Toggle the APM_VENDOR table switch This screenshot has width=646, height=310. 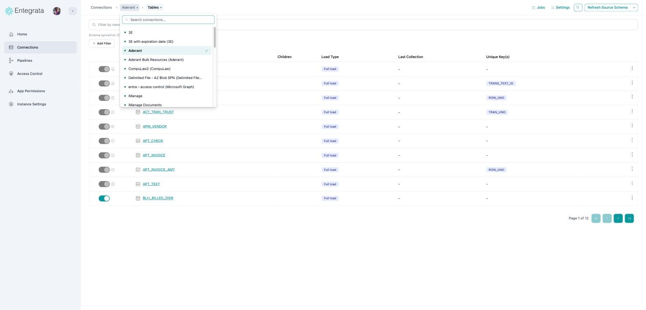point(104,126)
